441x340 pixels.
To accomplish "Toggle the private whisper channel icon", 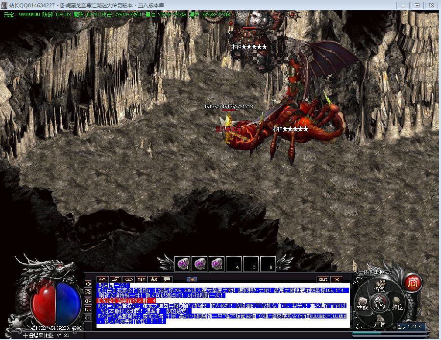I will pos(88,301).
